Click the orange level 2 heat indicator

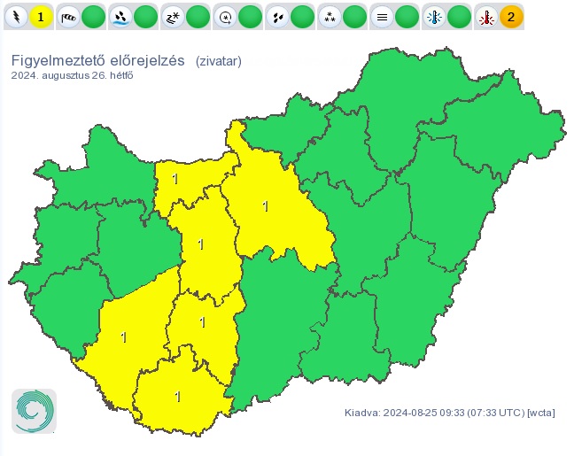coord(511,16)
